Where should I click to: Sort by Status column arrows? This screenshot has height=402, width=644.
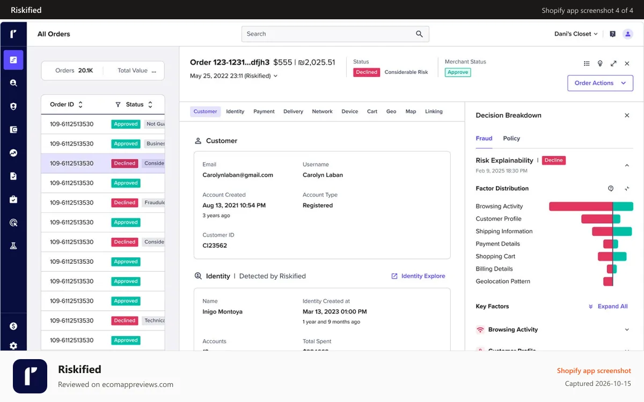(x=150, y=105)
